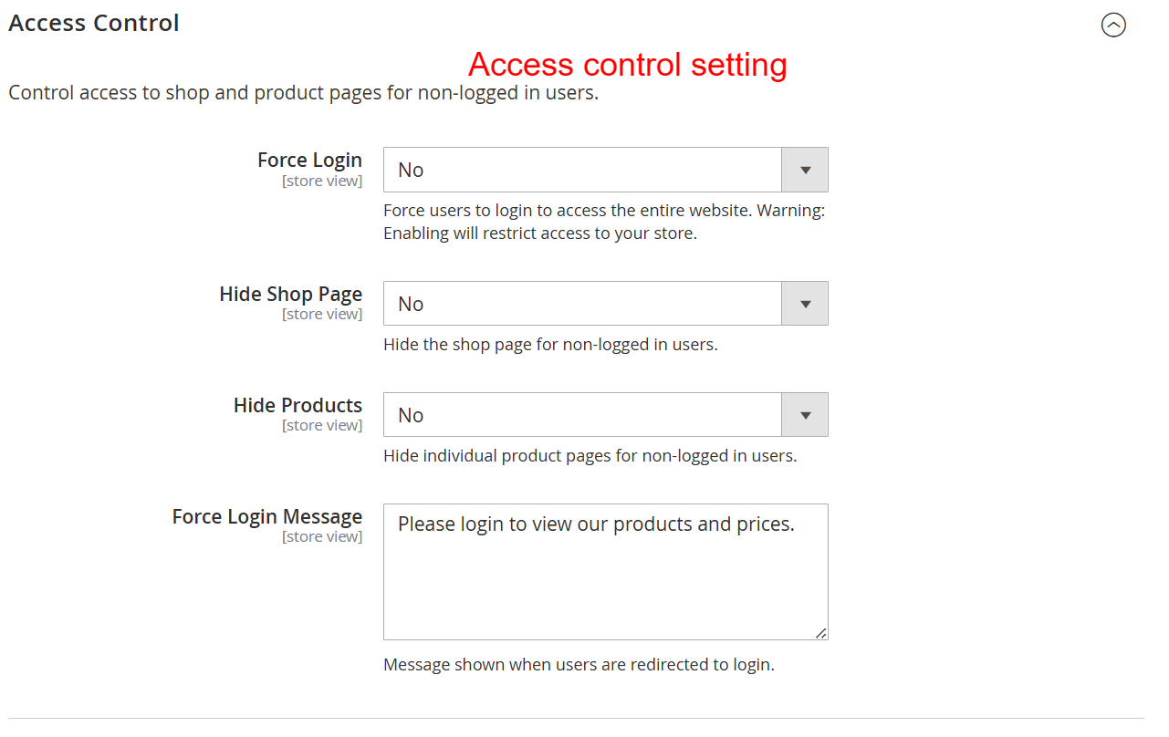Click the Hide Shop Page dropdown arrow button

point(805,304)
